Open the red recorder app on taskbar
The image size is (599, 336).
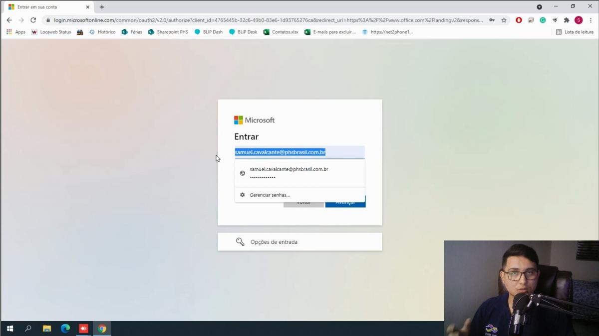coord(83,329)
